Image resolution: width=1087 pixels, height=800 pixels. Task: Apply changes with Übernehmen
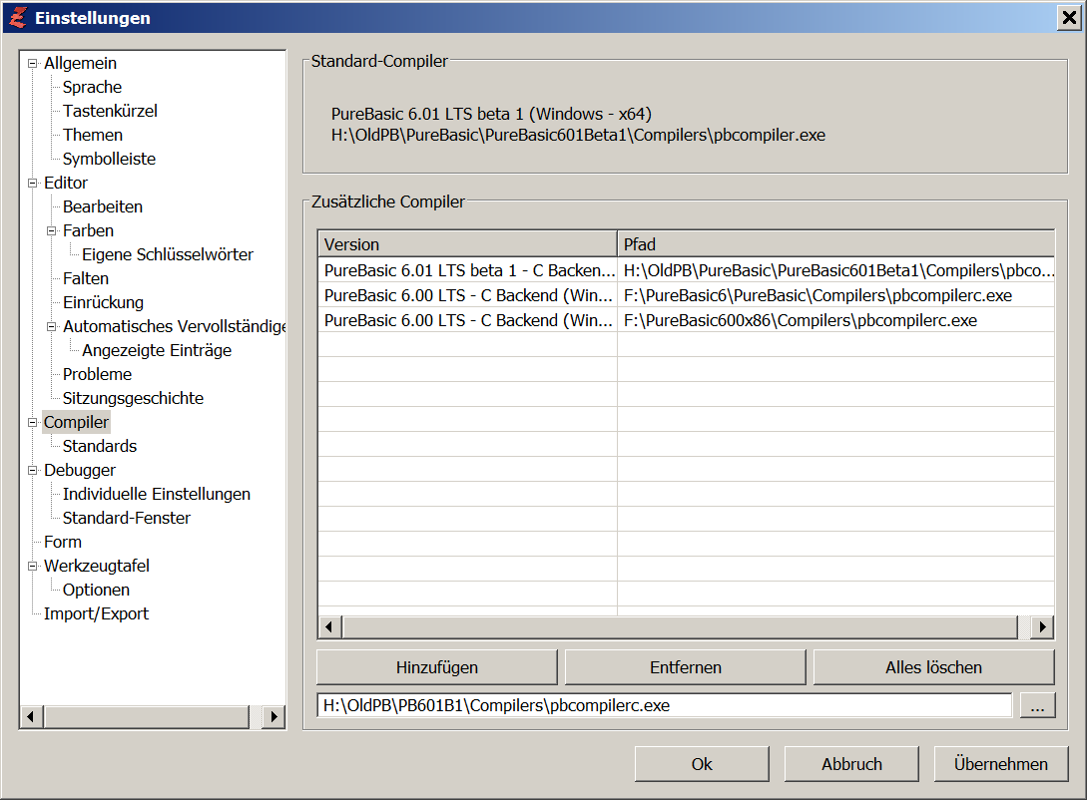click(x=1001, y=764)
